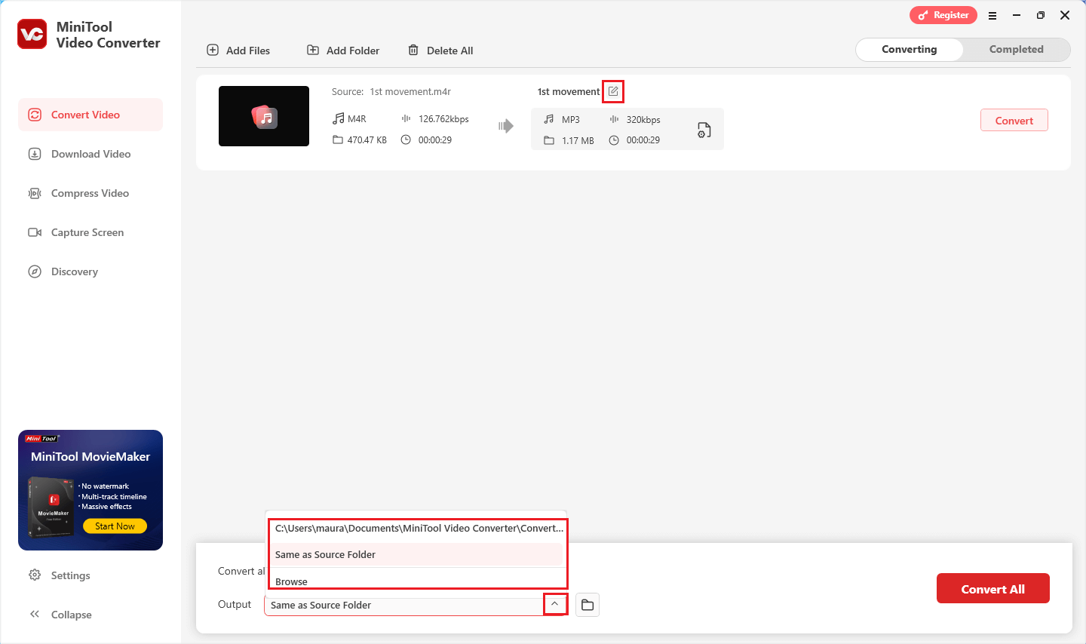1086x644 pixels.
Task: Click the source file name 1st movement.m4r
Action: coord(410,92)
